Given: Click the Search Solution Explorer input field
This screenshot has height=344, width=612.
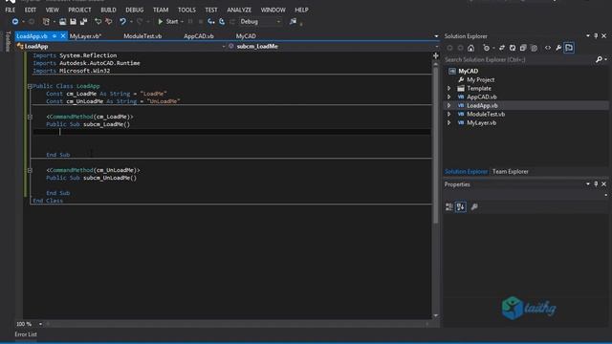Looking at the screenshot, I should tap(519, 59).
